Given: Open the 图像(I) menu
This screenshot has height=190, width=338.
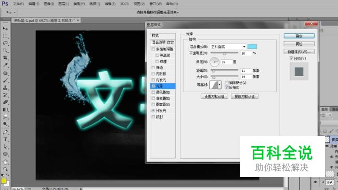Looking at the screenshot, I should [x=49, y=4].
